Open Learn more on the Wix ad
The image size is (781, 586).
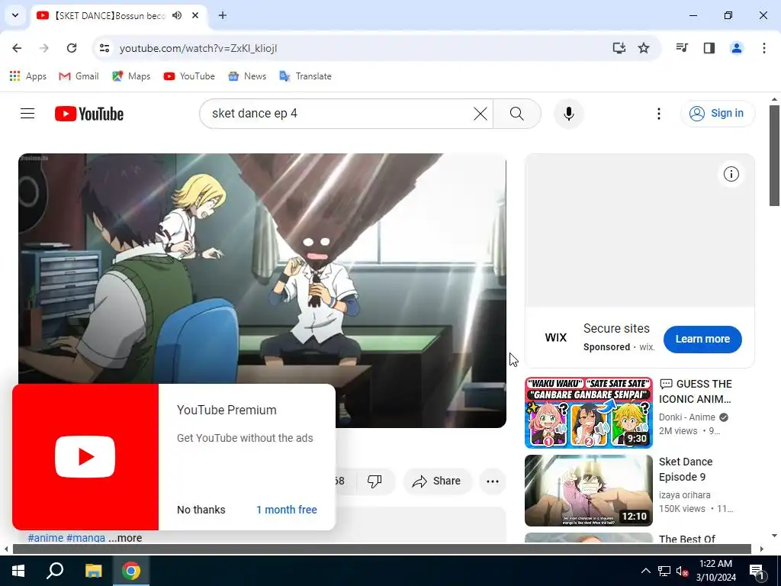click(x=702, y=339)
